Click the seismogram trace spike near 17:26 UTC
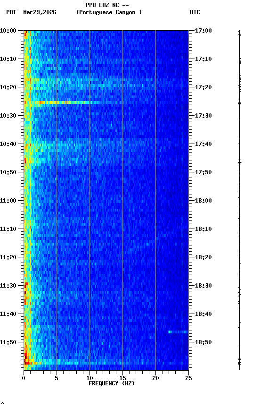The image size is (260, 408). click(239, 103)
